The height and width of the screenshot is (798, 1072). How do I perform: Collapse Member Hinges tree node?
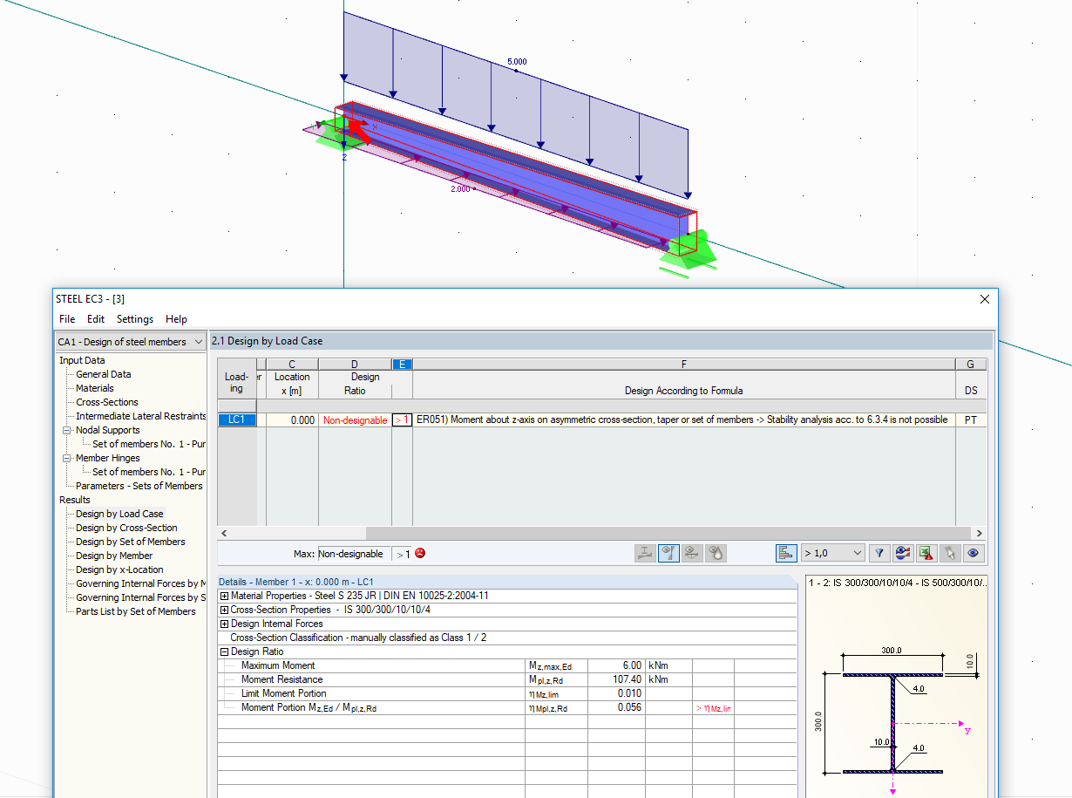67,458
